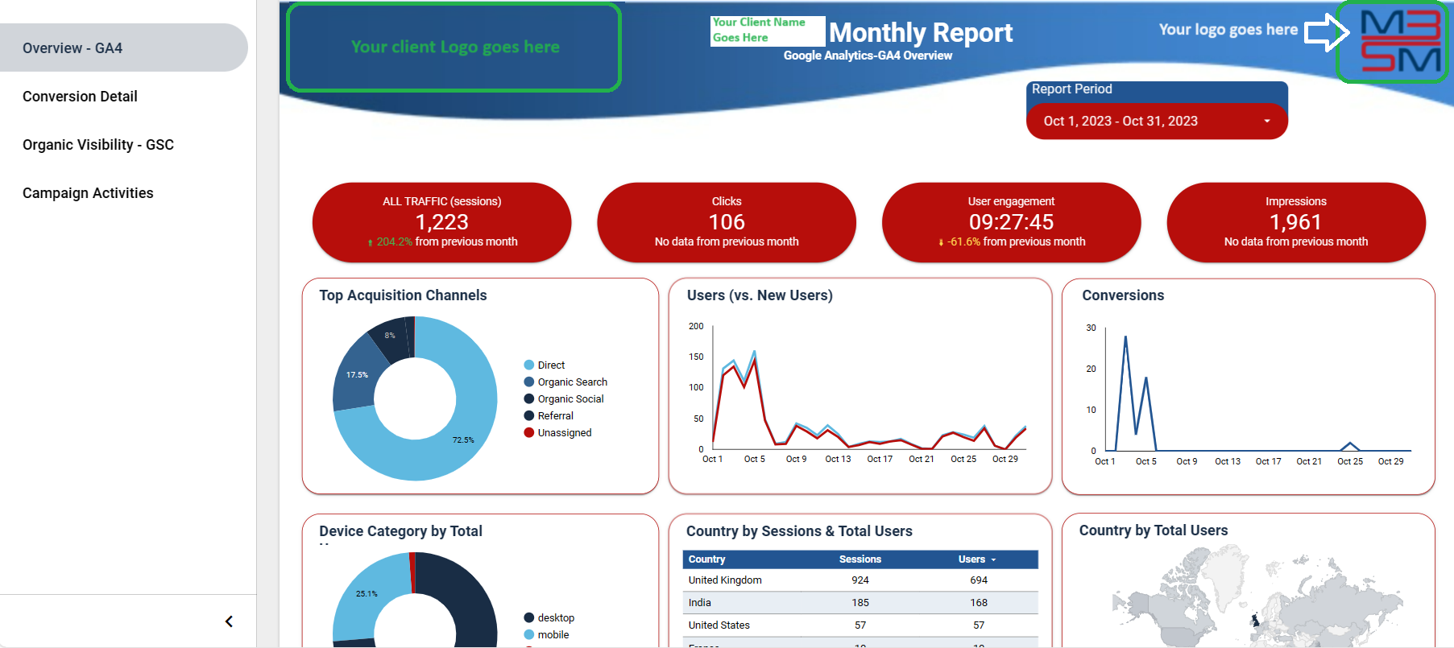Select the Overview - GA4 page

coord(72,48)
